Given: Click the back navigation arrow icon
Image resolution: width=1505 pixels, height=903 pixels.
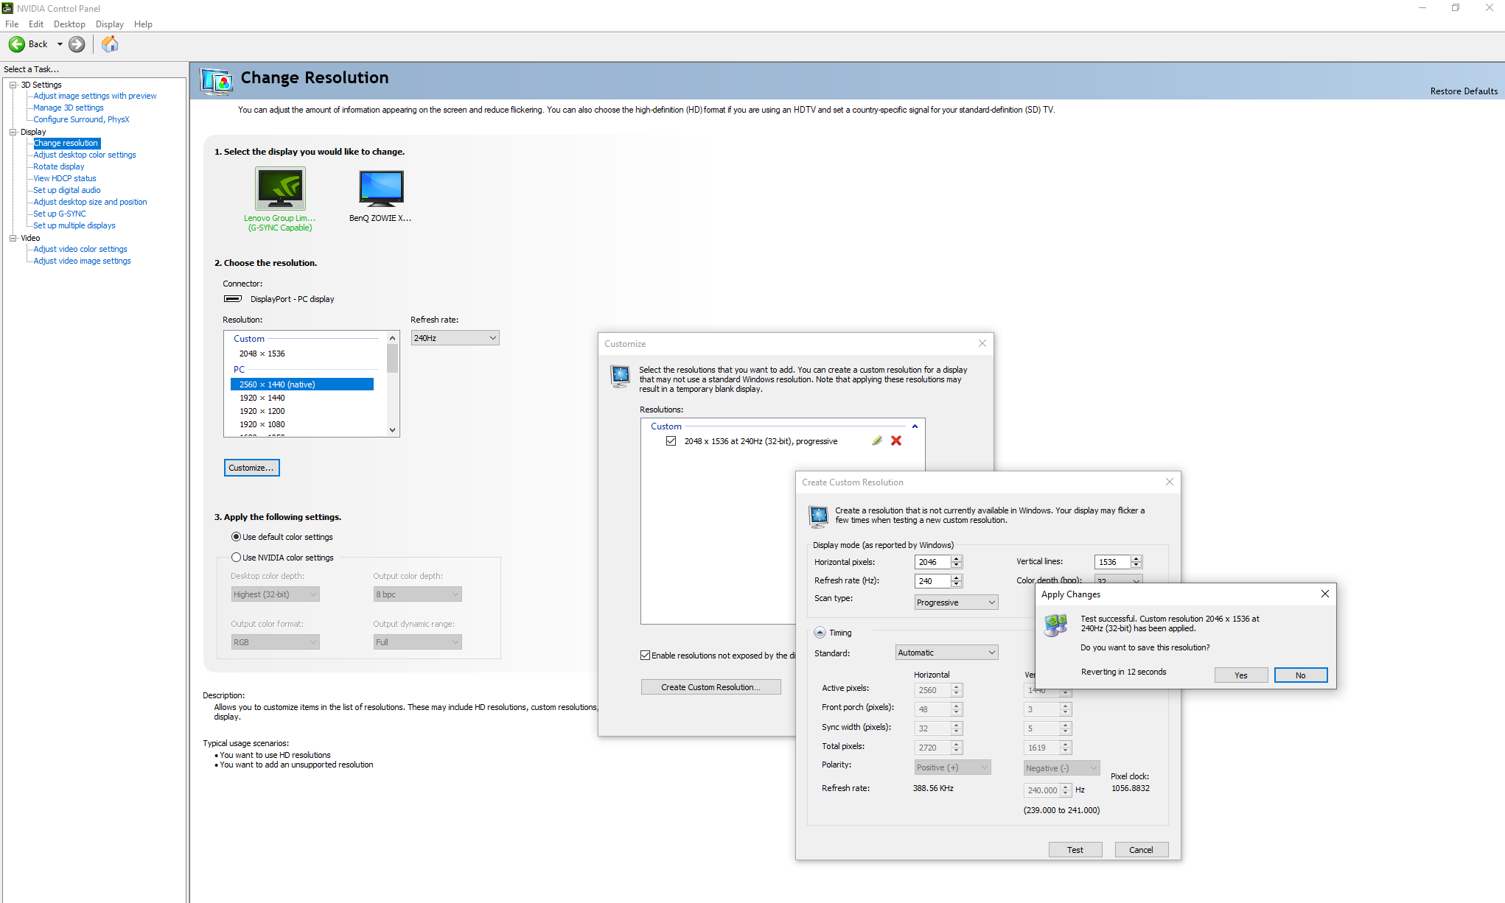Looking at the screenshot, I should [x=16, y=44].
